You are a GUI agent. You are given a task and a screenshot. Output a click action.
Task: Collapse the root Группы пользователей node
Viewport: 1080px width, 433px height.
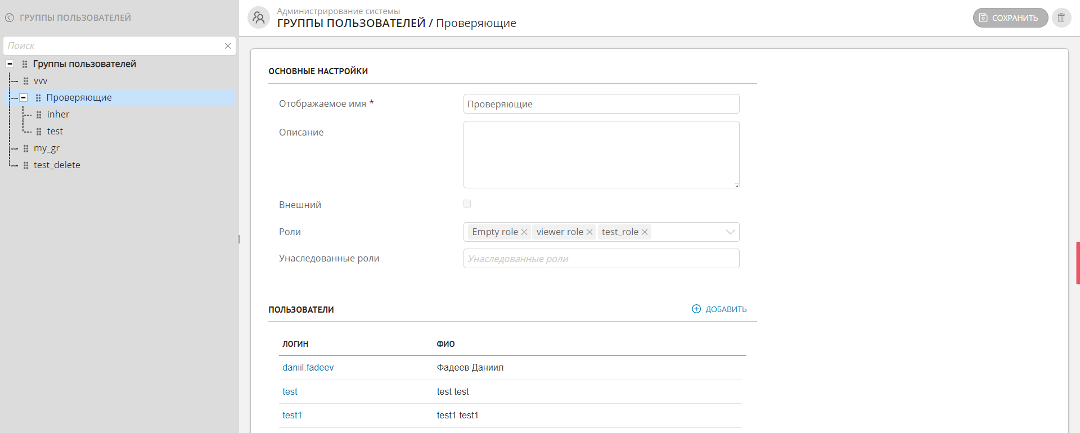[x=10, y=64]
